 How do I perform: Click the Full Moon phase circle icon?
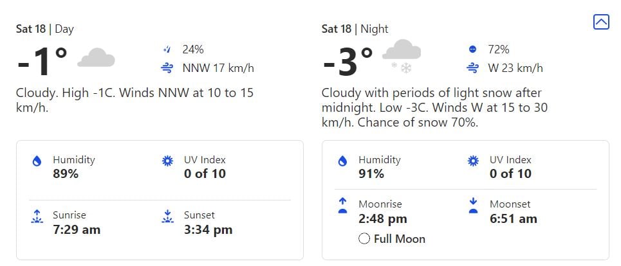pos(364,239)
